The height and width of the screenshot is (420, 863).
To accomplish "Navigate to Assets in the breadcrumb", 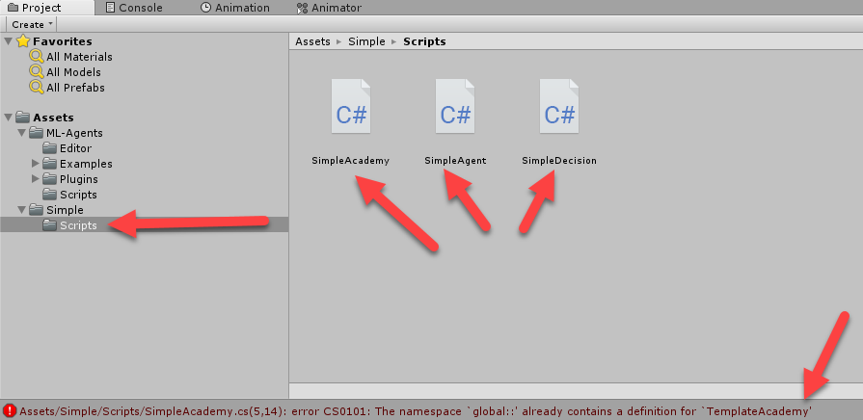I will click(312, 41).
